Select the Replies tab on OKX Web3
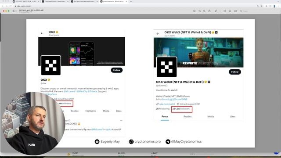 187,116
